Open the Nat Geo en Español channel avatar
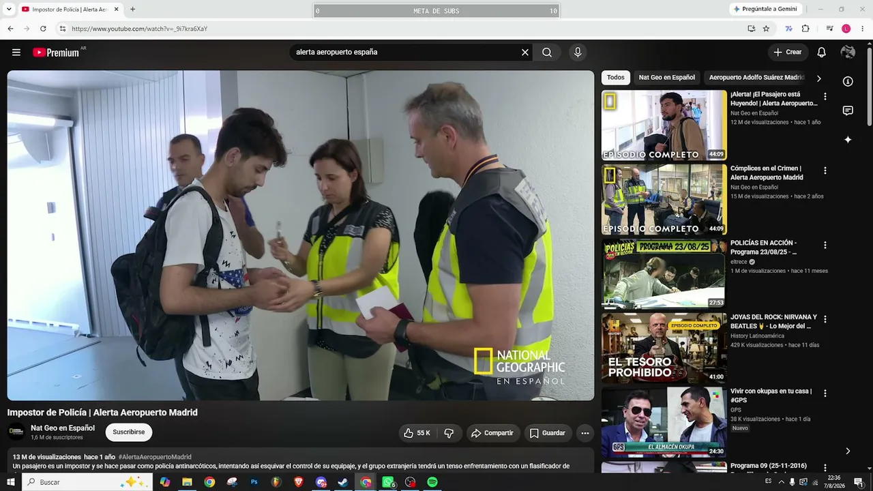Screen dimensions: 873x491 16,432
